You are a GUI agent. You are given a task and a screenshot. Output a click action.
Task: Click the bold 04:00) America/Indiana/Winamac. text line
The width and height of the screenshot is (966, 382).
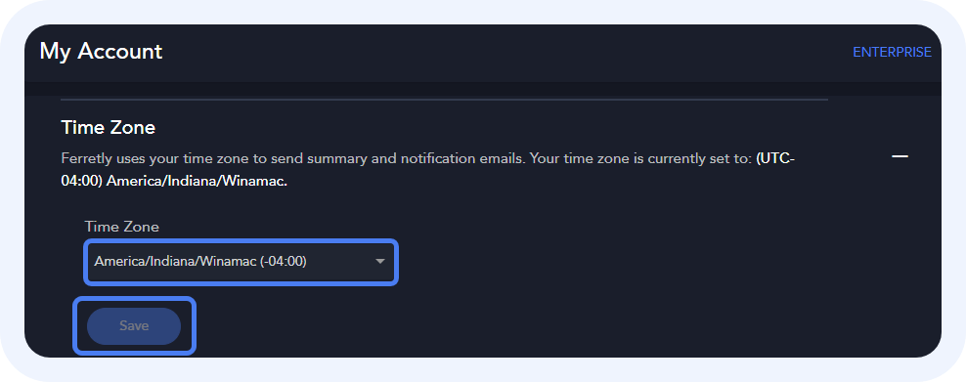174,184
